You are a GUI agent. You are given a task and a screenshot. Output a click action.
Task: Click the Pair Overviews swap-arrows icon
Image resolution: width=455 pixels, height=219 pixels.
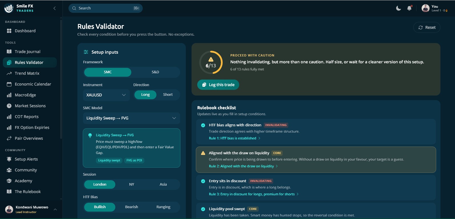(x=9, y=138)
